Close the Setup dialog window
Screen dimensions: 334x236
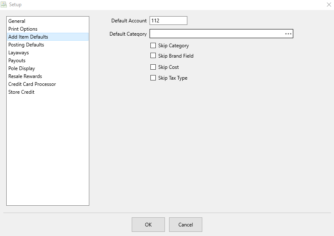(329, 5)
